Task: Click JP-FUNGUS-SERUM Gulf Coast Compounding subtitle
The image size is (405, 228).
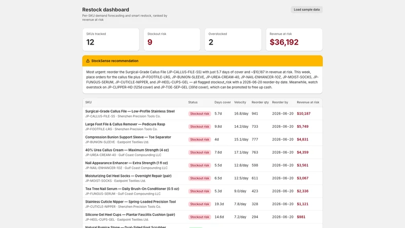Action: (123, 194)
